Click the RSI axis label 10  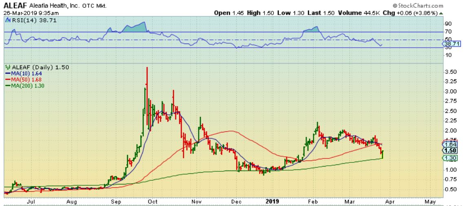[x=449, y=55]
